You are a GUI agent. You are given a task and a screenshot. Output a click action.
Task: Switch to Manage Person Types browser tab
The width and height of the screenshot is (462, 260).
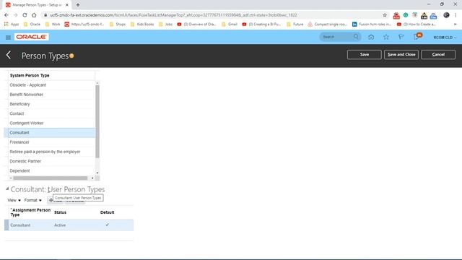(x=37, y=5)
